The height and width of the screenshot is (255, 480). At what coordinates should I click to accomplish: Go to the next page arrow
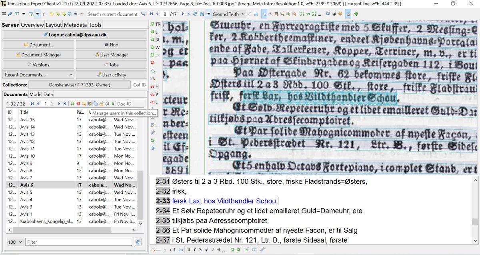tap(183, 14)
